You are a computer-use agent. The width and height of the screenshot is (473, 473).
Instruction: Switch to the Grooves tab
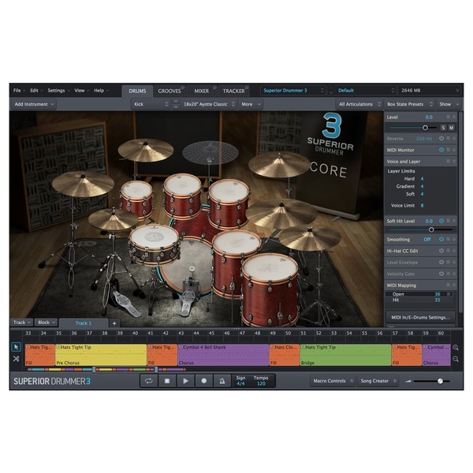(x=169, y=91)
